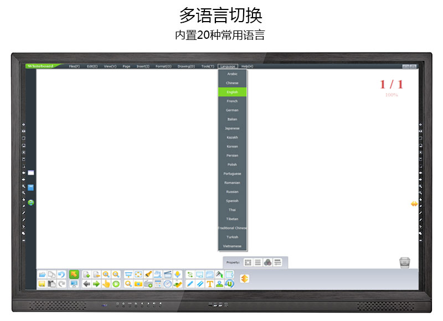443x321 pixels.
Task: Choose the blue pen drawing tool
Action: [190, 284]
